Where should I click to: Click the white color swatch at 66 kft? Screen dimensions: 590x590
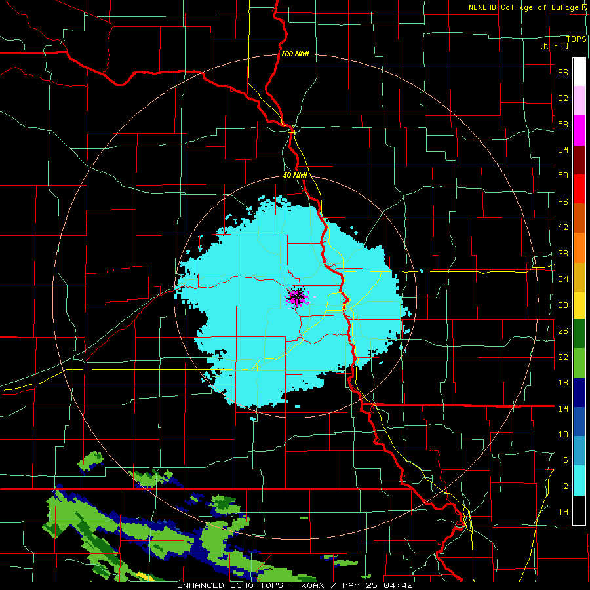pyautogui.click(x=579, y=72)
